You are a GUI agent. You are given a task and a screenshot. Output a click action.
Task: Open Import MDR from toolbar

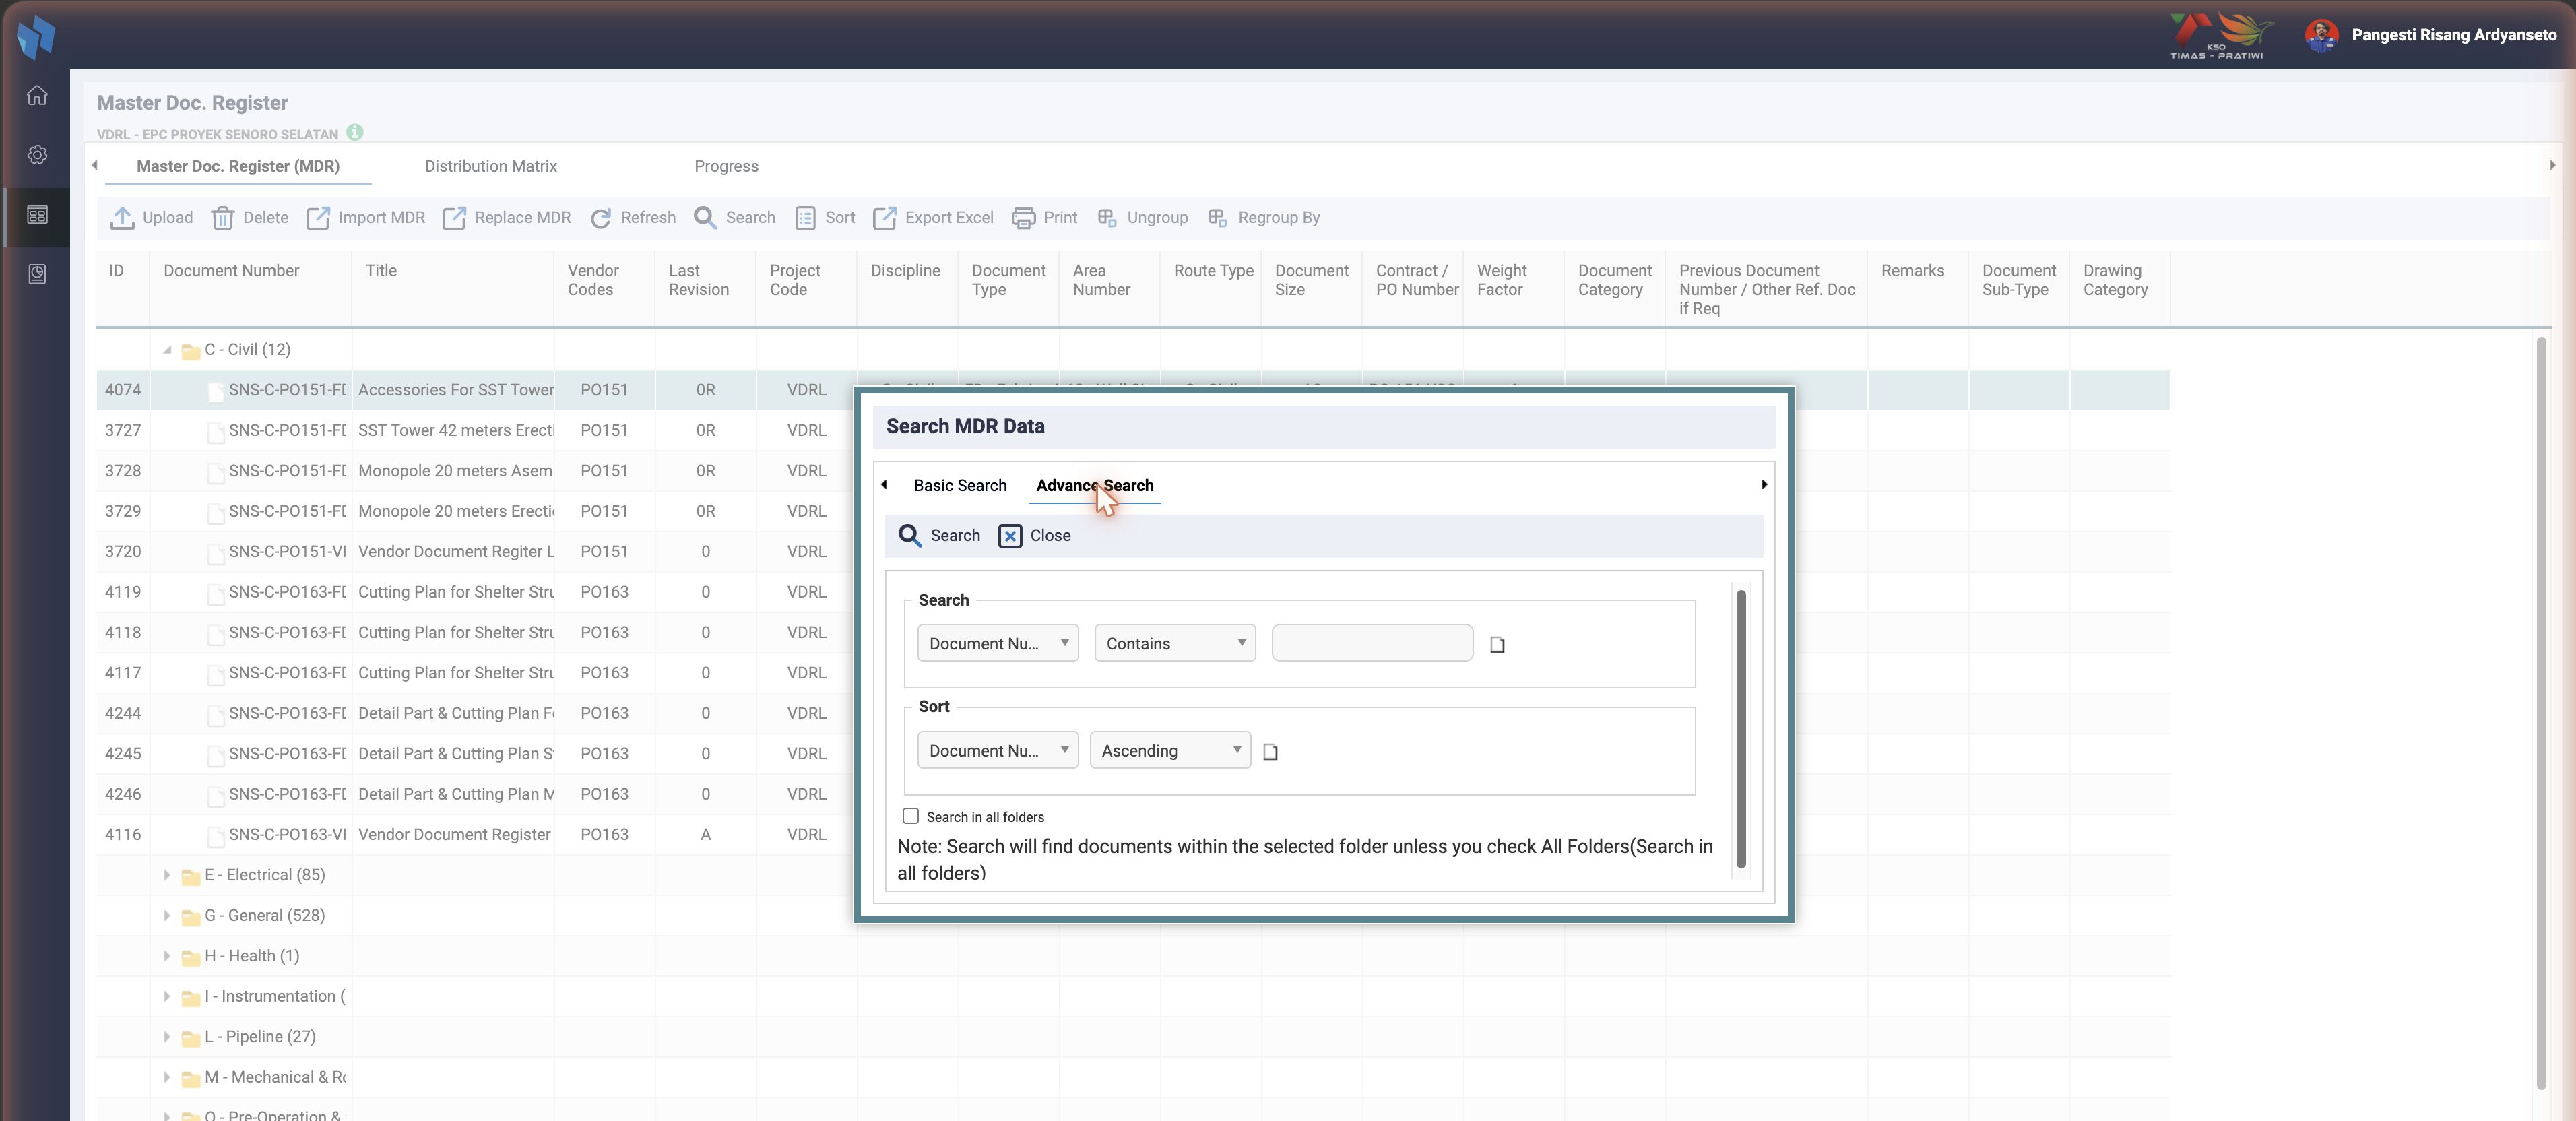click(x=366, y=217)
